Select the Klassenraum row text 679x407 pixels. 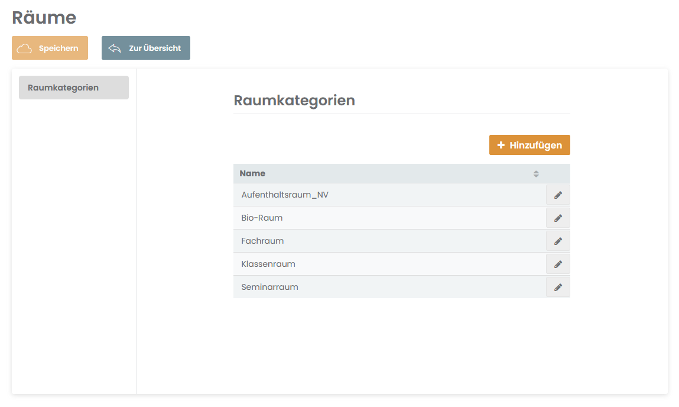pyautogui.click(x=268, y=264)
